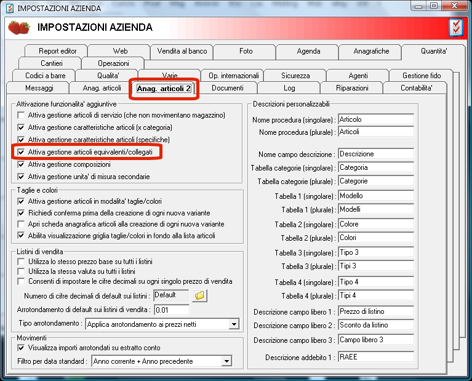472x381 pixels.
Task: Click 'Nome procedura (plurale)' field
Action: click(x=376, y=132)
